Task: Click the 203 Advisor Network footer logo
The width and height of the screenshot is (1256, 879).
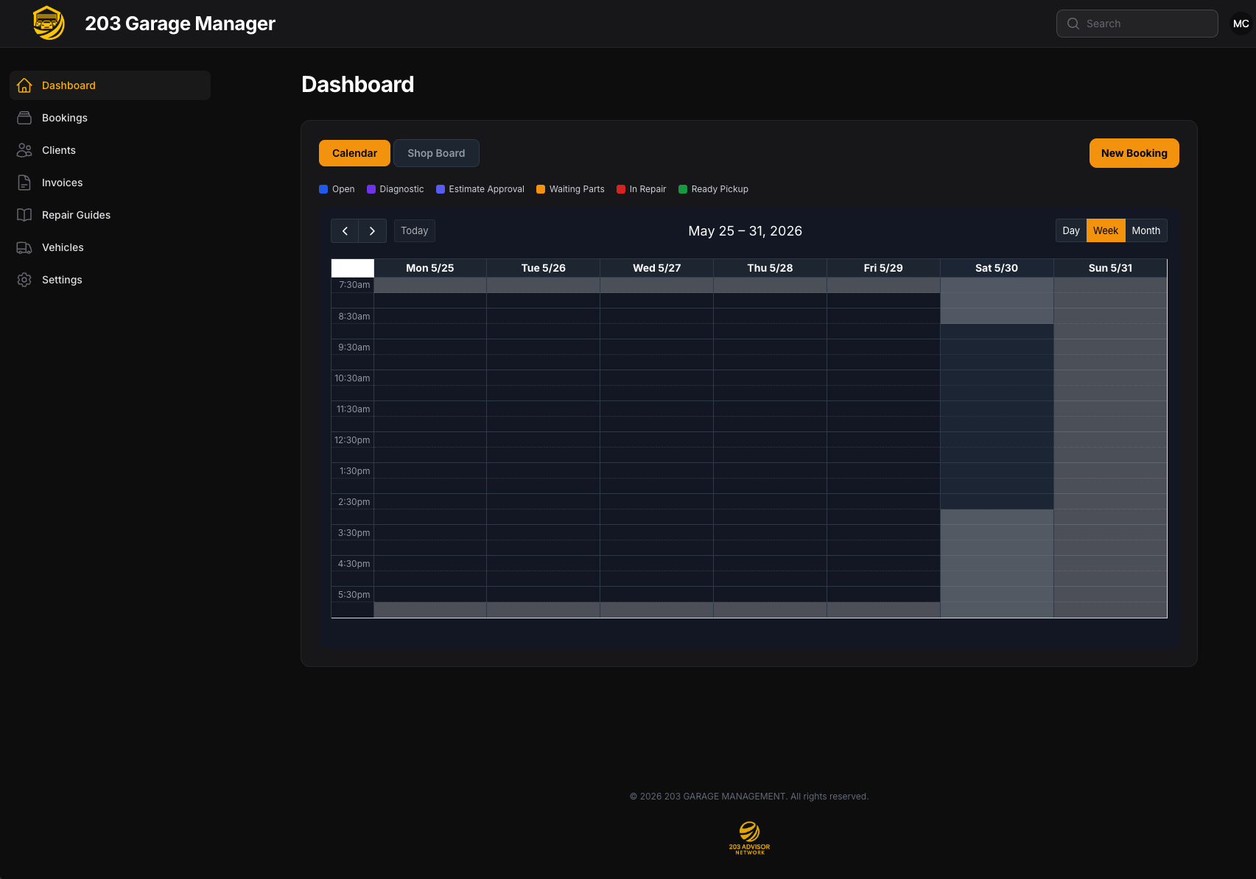Action: [749, 838]
